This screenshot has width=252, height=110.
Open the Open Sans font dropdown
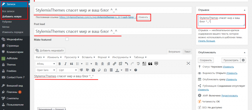(46, 70)
